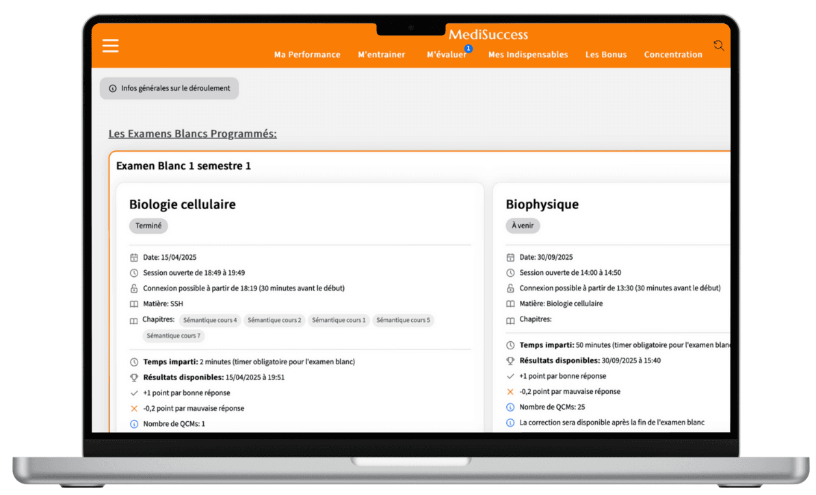This screenshot has width=816, height=495.
Task: Click the Terminé status badge
Action: [x=148, y=226]
